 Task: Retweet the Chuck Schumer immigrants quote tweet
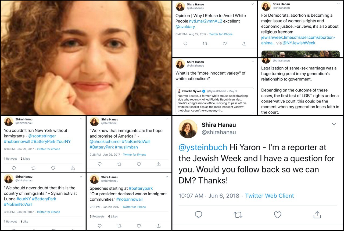coord(119,164)
